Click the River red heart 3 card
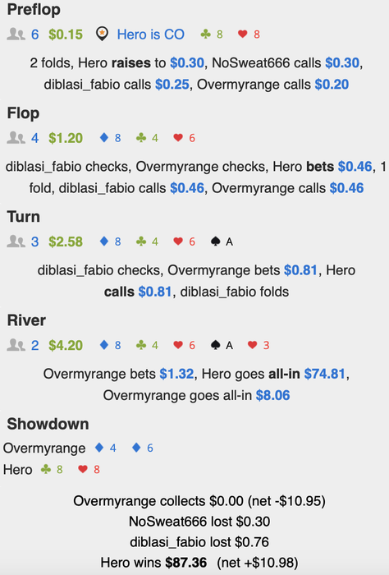Viewport: 389px width, 575px height. tap(259, 346)
